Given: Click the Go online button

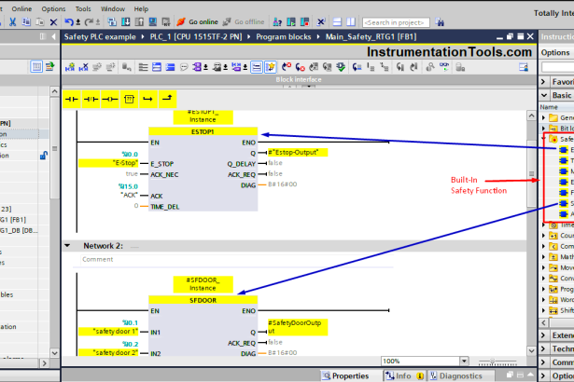Looking at the screenshot, I should coord(202,21).
